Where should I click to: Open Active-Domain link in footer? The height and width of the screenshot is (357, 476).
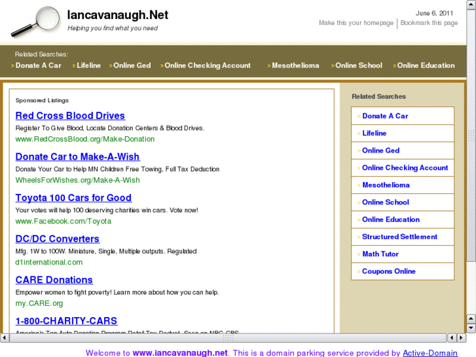(x=430, y=353)
